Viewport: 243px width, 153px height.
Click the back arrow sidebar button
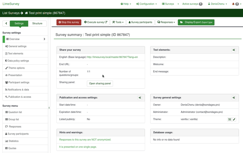pyautogui.click(x=6, y=24)
